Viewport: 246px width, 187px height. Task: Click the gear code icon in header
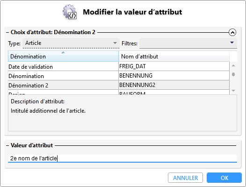coord(70,12)
